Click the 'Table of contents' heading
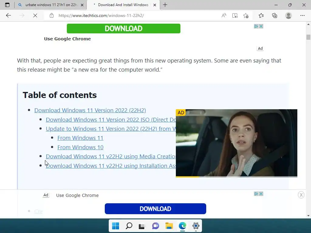This screenshot has width=311, height=233. point(60,95)
